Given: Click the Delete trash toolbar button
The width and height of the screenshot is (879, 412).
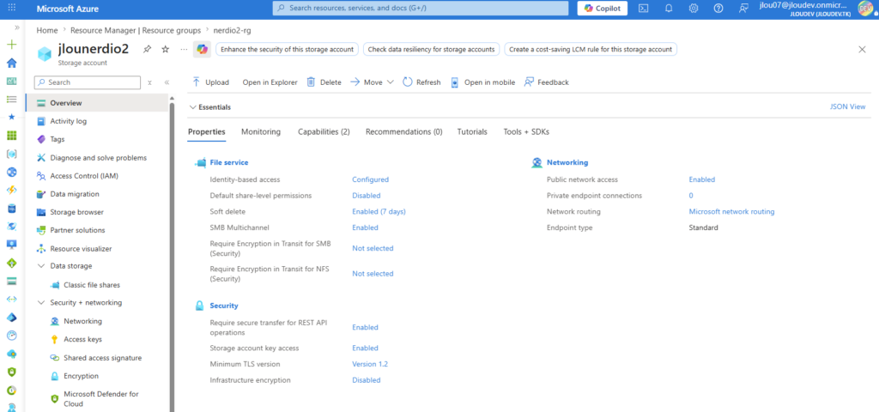Looking at the screenshot, I should point(324,82).
